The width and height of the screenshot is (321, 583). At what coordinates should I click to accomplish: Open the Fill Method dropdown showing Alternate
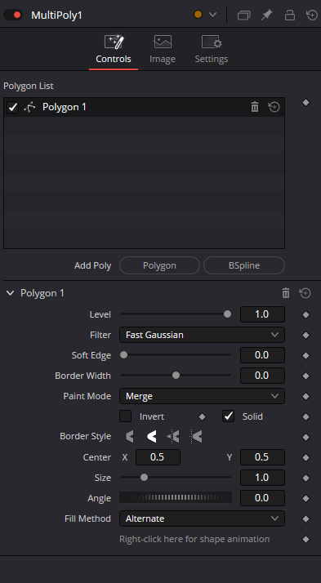(202, 518)
